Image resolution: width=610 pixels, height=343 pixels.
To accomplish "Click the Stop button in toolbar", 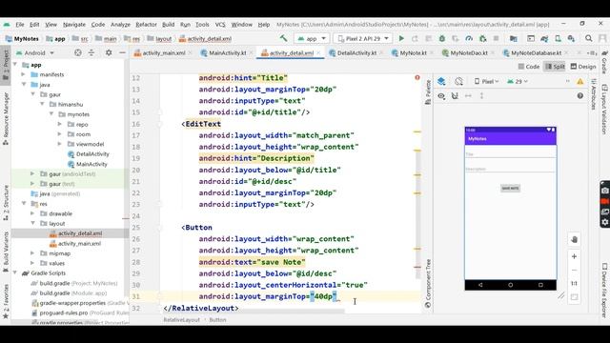I will 496,38.
